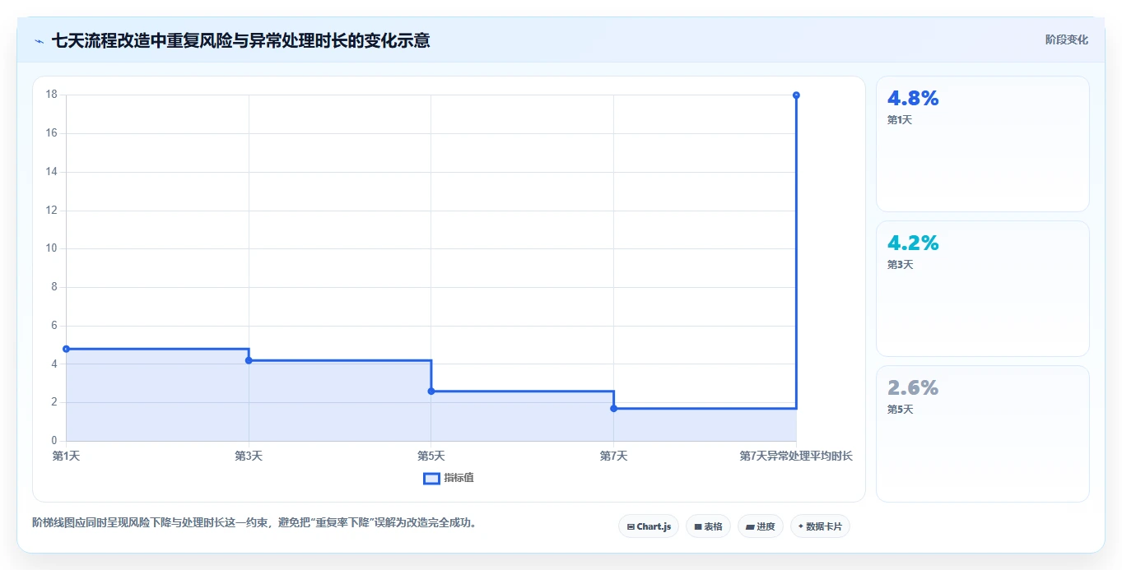Click the x-axis label 第5天

pos(431,456)
